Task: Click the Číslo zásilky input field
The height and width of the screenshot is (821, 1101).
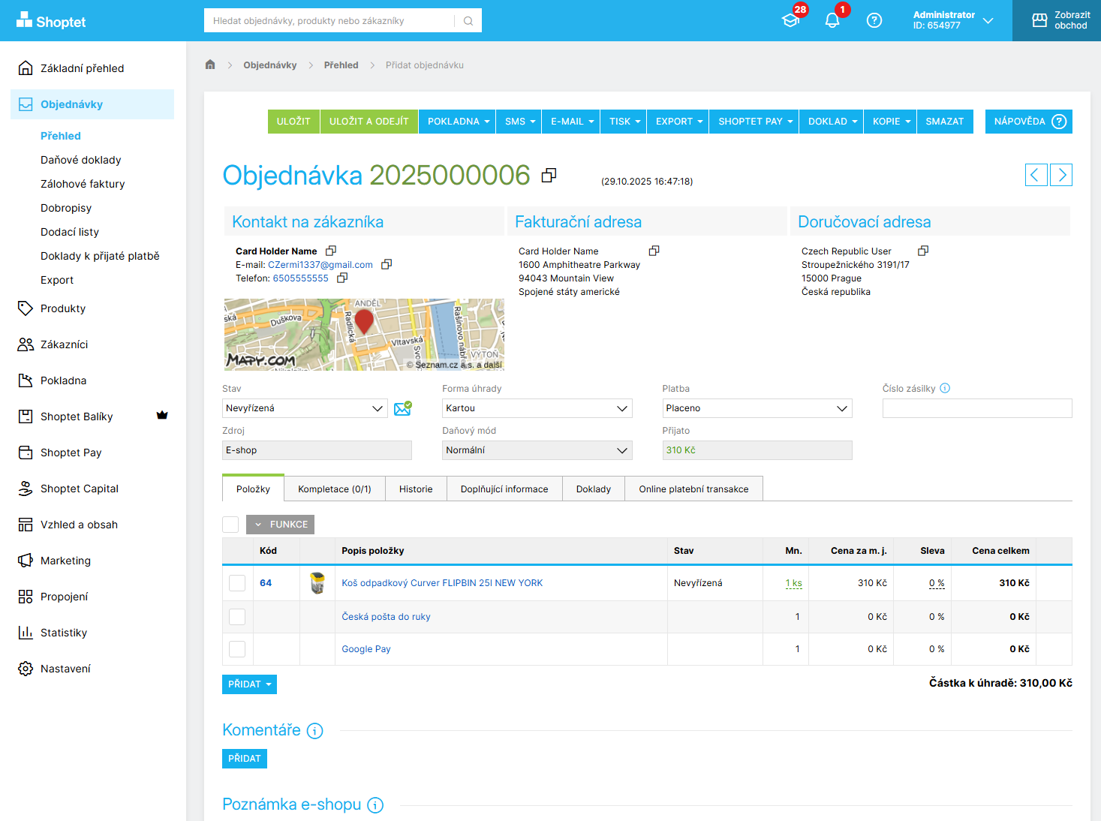Action: (976, 408)
